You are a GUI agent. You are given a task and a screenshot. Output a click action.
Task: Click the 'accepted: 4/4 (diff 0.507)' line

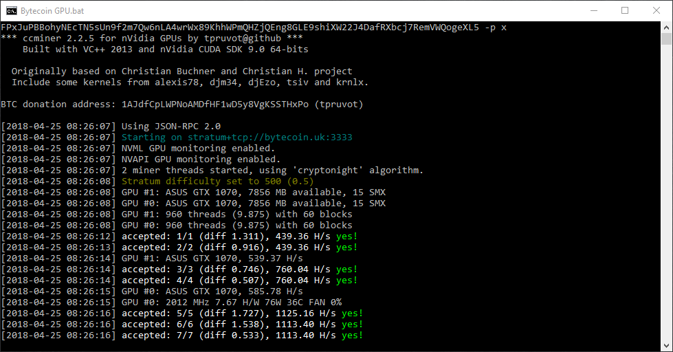pos(179,280)
